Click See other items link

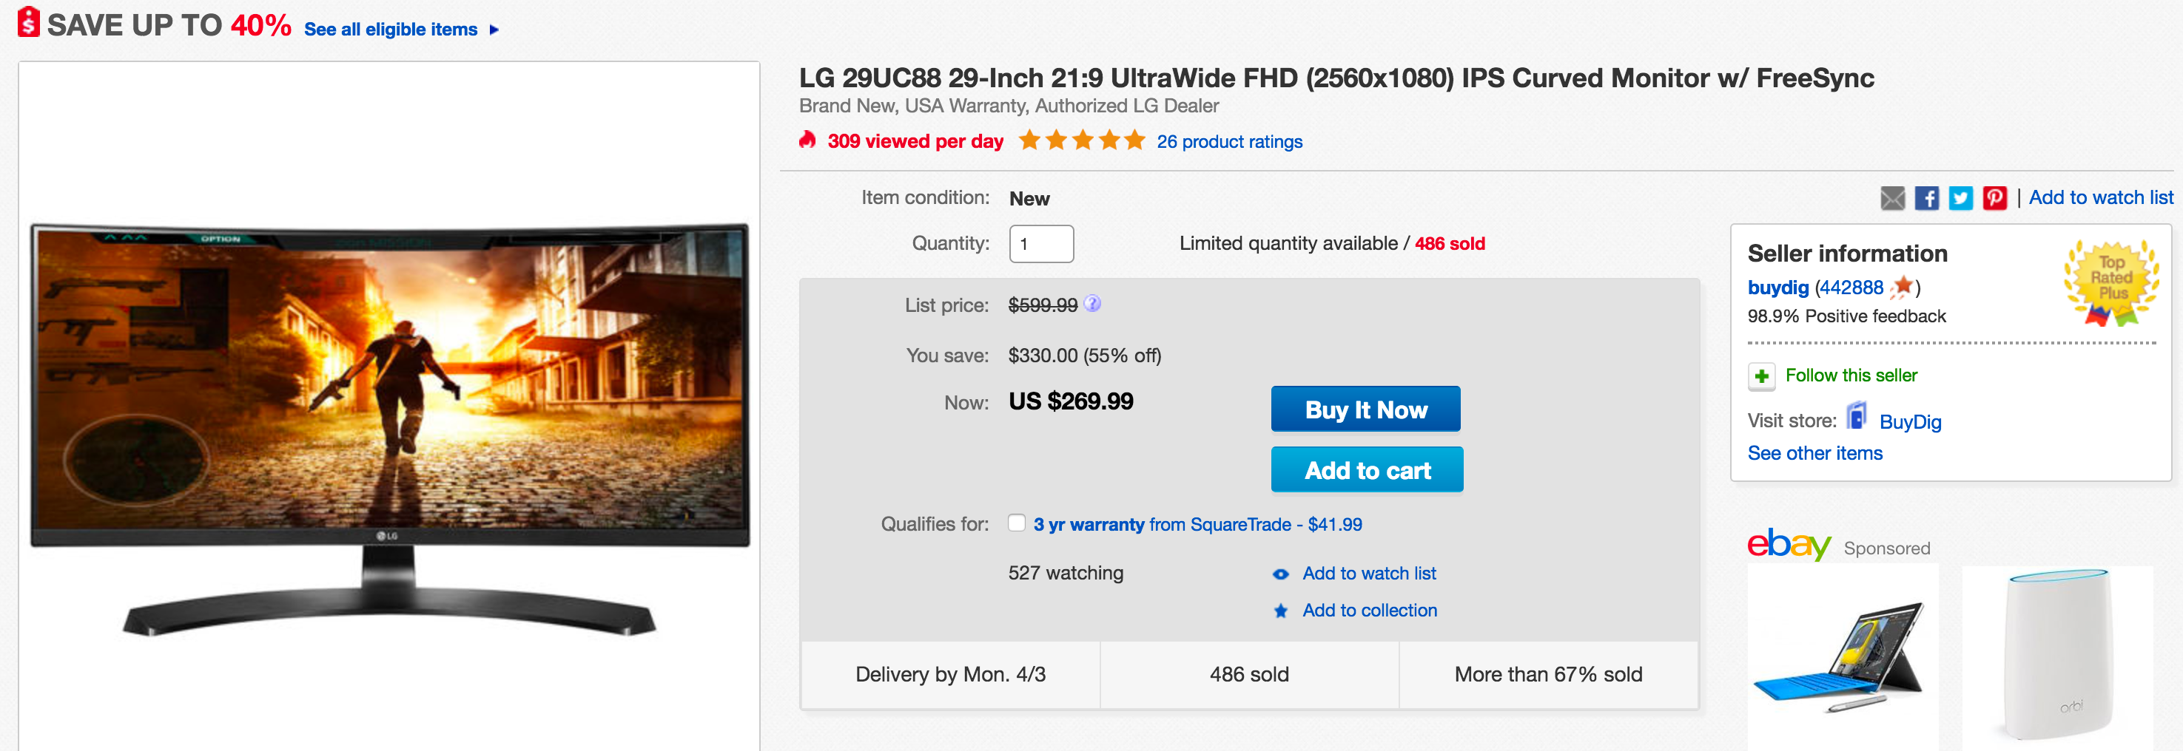[1814, 454]
